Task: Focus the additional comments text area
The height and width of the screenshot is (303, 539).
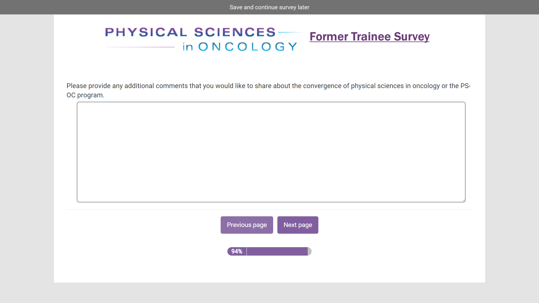Action: pos(271,152)
